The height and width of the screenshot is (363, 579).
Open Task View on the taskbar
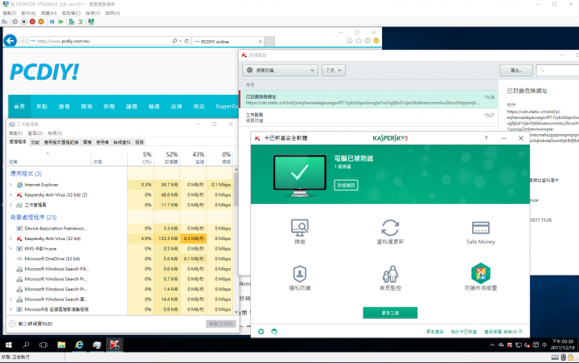(x=43, y=345)
